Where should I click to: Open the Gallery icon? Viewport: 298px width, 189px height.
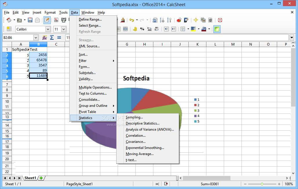pos(203,20)
